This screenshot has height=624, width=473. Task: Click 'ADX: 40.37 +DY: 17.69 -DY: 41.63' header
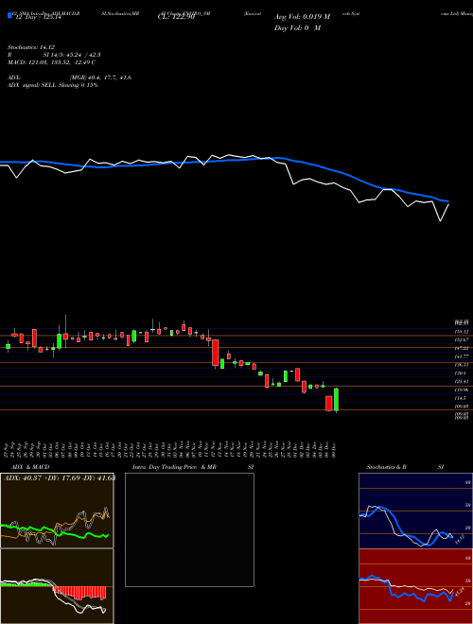click(60, 477)
